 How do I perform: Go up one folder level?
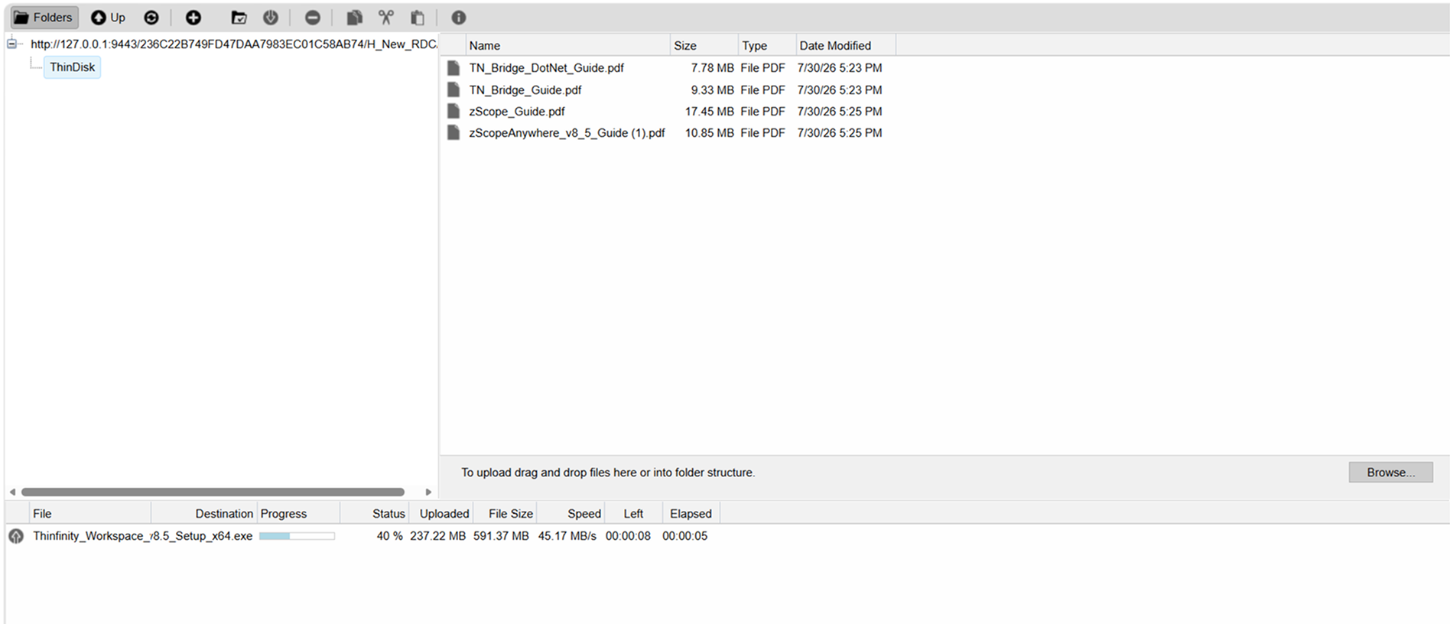(108, 18)
